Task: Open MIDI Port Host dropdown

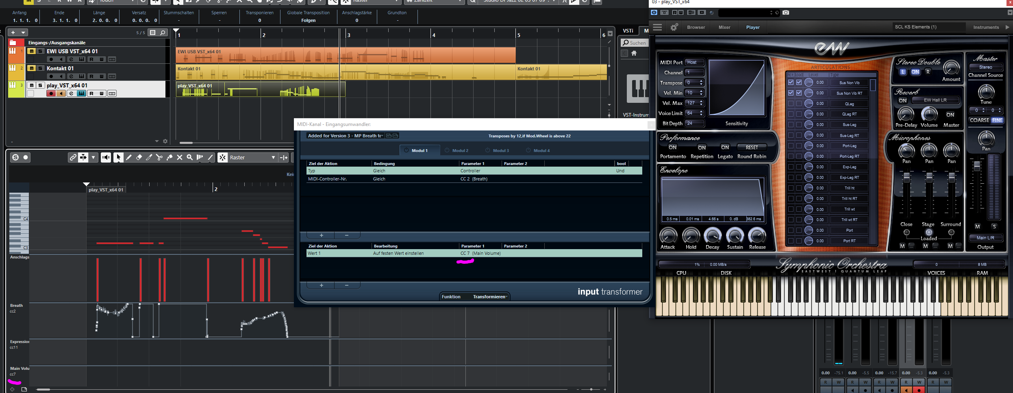Action: point(694,62)
